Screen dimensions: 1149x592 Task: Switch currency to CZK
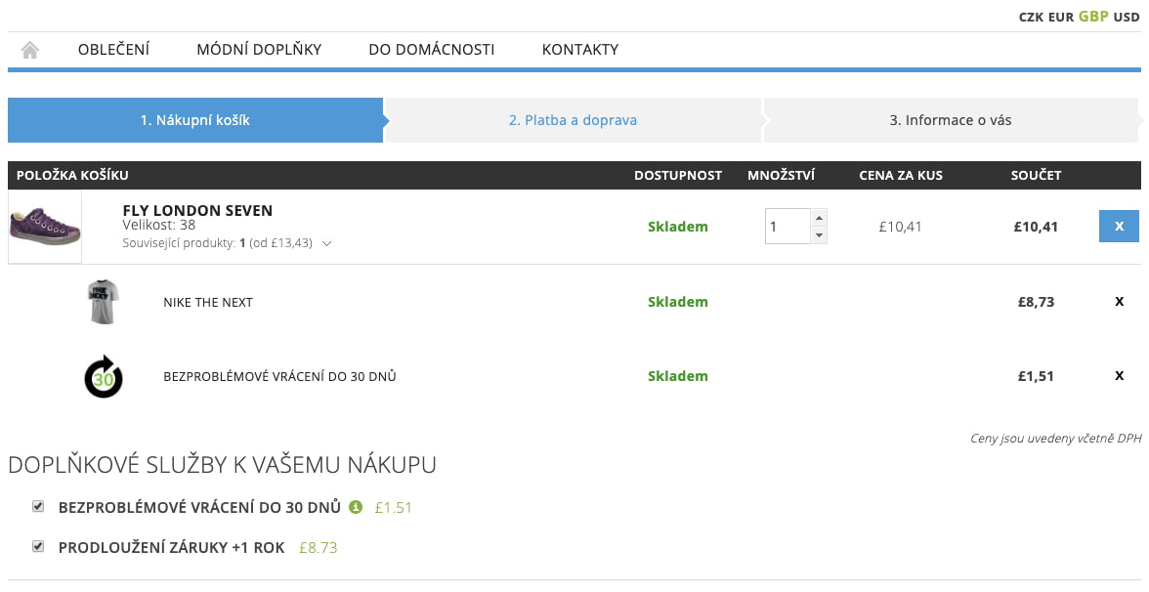click(1032, 17)
